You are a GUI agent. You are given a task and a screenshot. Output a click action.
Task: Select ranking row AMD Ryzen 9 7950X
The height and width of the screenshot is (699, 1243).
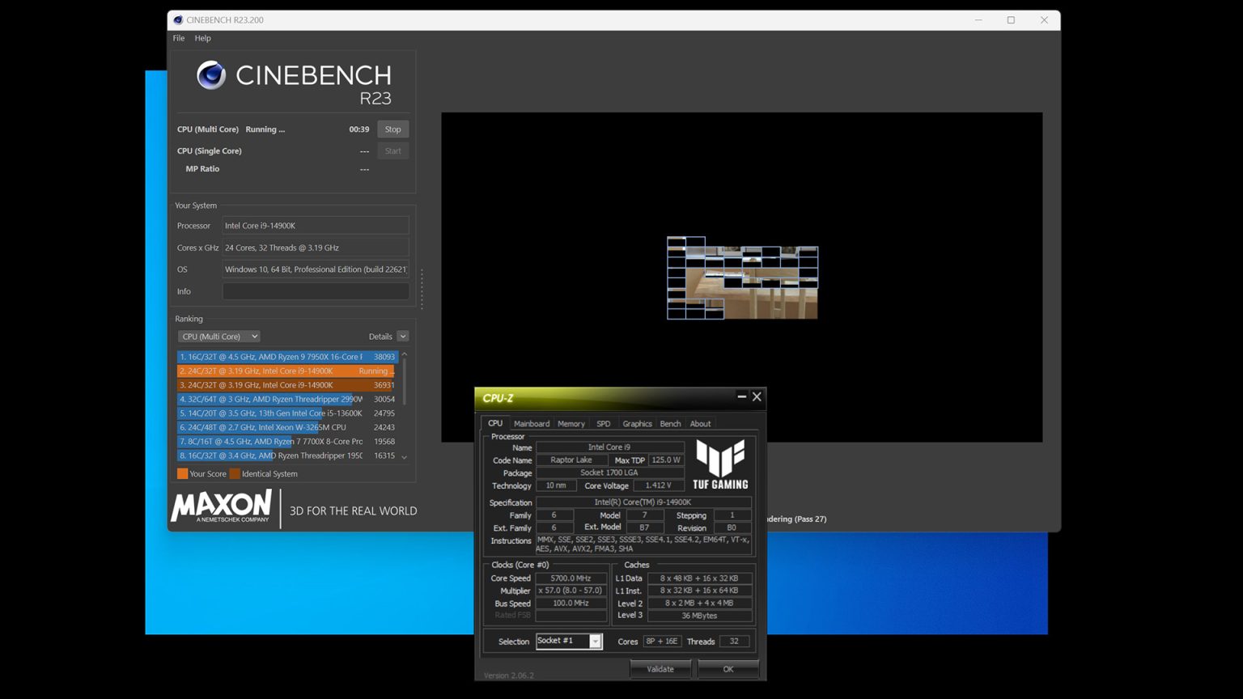click(x=286, y=357)
